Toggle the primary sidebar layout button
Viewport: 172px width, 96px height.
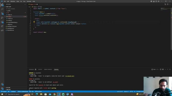click(x=151, y=1)
